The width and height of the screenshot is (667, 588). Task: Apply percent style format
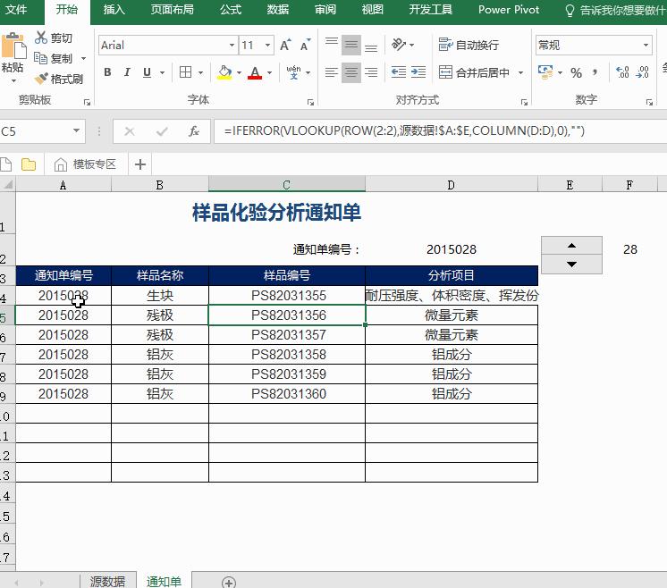point(577,72)
